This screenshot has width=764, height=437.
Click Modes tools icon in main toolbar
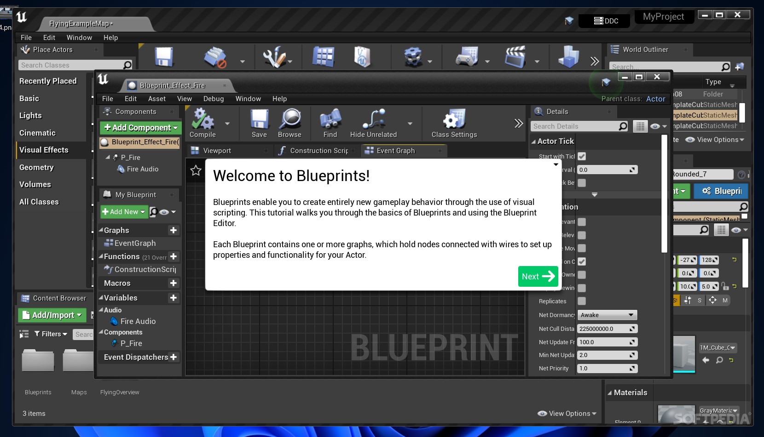(x=275, y=57)
